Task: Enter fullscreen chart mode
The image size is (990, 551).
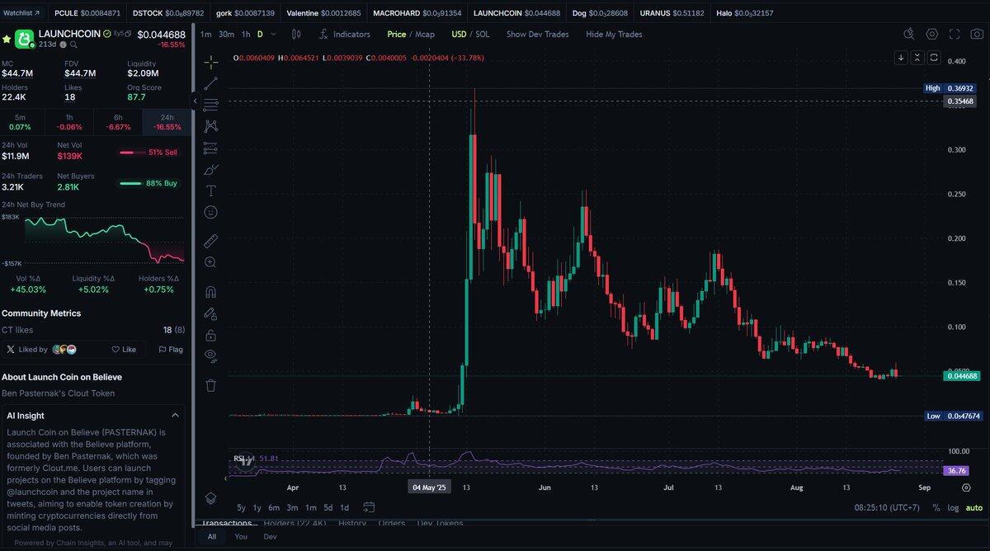Action: click(x=955, y=34)
